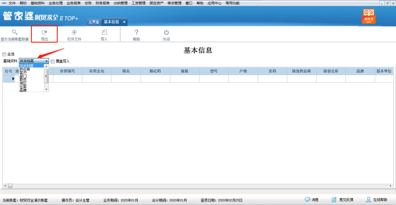Click the 关闭 close toolbar icon
Screen dimensions: 396x205
pyautogui.click(x=166, y=34)
